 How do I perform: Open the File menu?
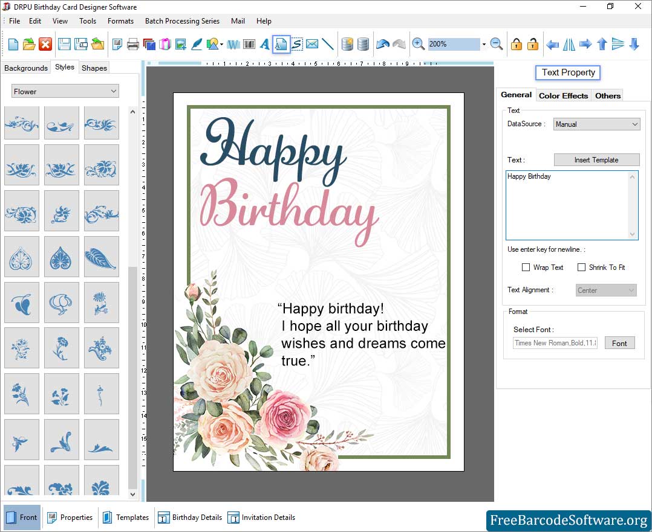click(15, 21)
